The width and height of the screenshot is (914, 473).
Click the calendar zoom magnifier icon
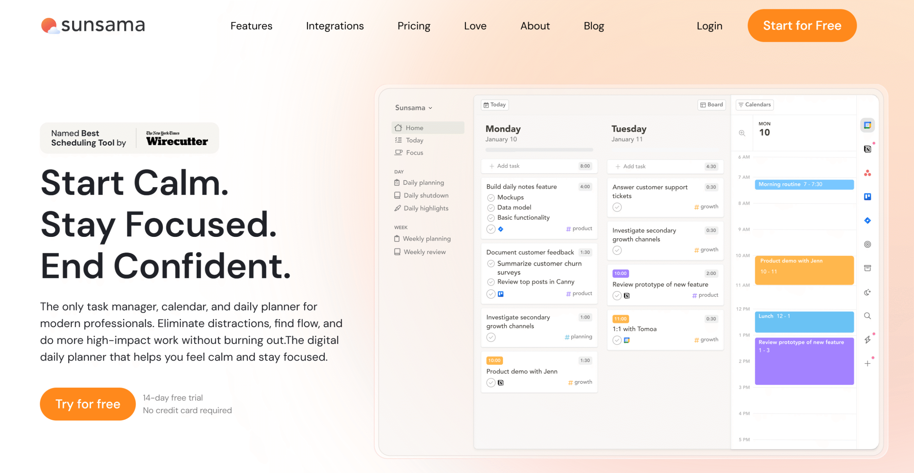tap(742, 133)
